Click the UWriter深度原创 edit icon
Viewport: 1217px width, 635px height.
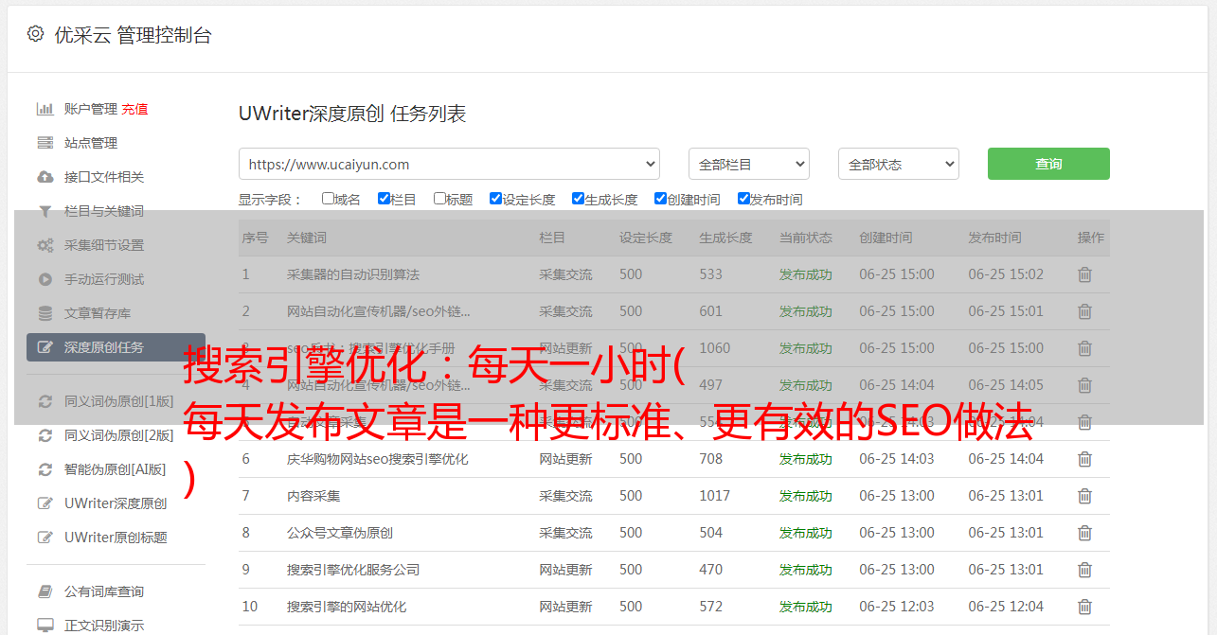pos(45,503)
